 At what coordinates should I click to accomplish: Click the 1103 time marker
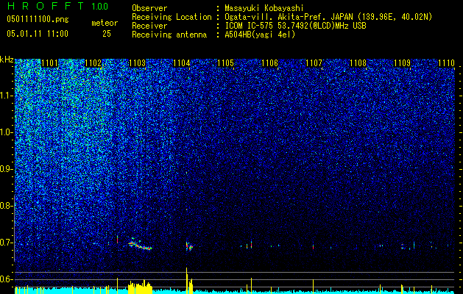pyautogui.click(x=138, y=63)
